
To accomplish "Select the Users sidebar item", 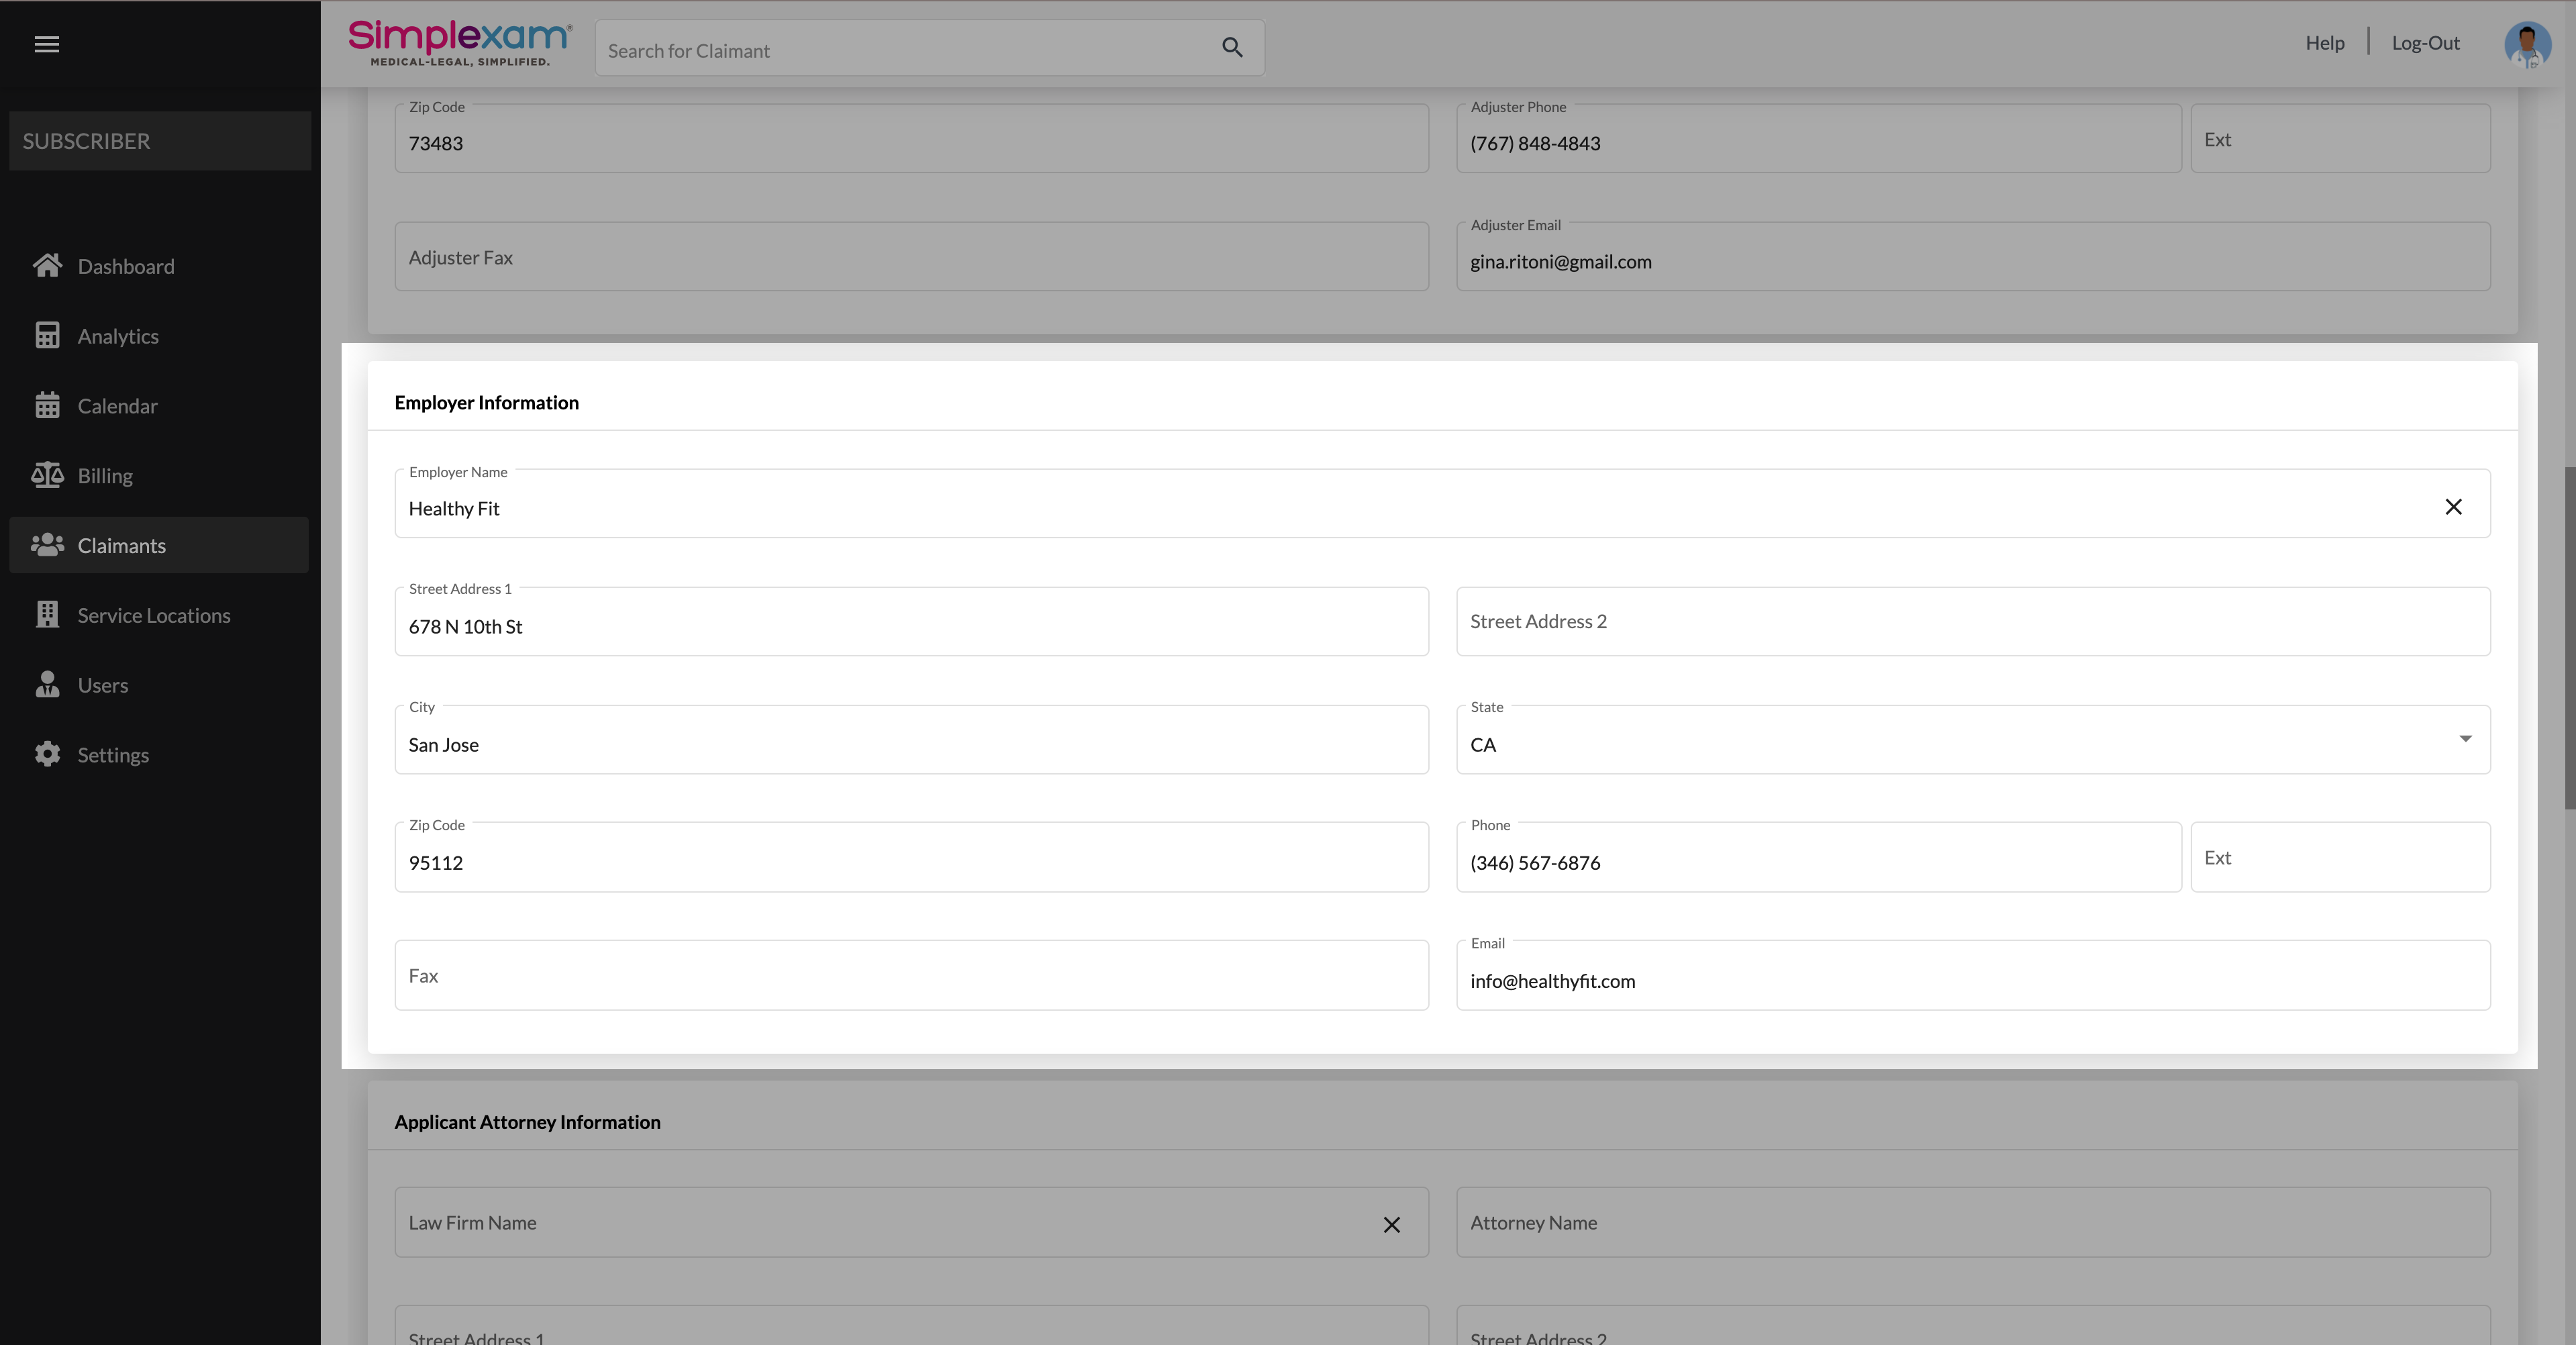I will point(102,685).
